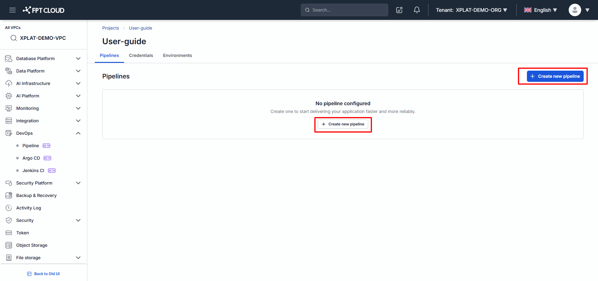This screenshot has width=598, height=281.
Task: Expand Database Platform chevron
Action: tap(78, 59)
